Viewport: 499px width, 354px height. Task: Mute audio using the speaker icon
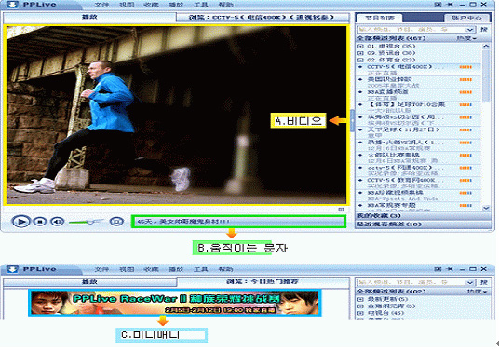(58, 222)
